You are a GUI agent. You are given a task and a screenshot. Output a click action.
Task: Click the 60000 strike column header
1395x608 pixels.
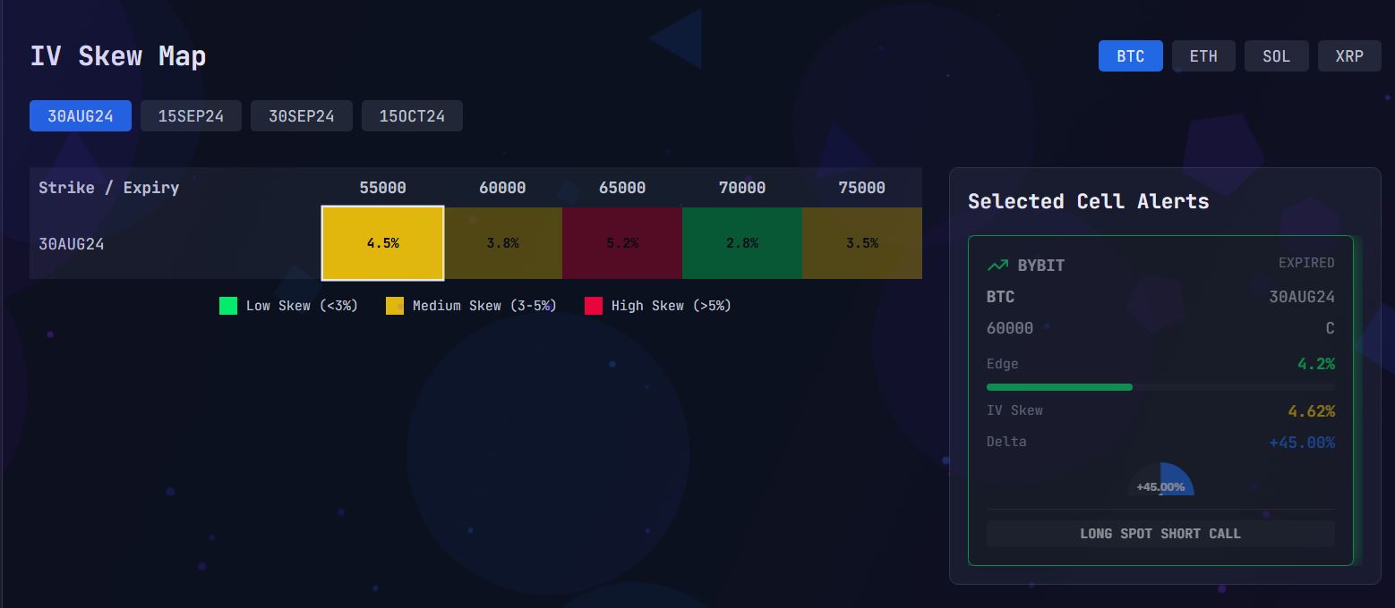[502, 188]
